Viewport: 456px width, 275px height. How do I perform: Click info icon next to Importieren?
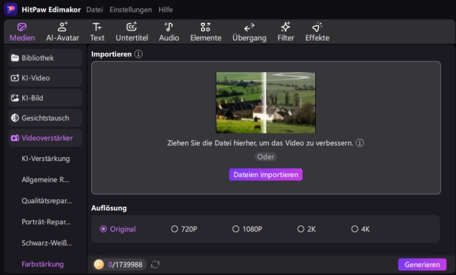pyautogui.click(x=139, y=54)
